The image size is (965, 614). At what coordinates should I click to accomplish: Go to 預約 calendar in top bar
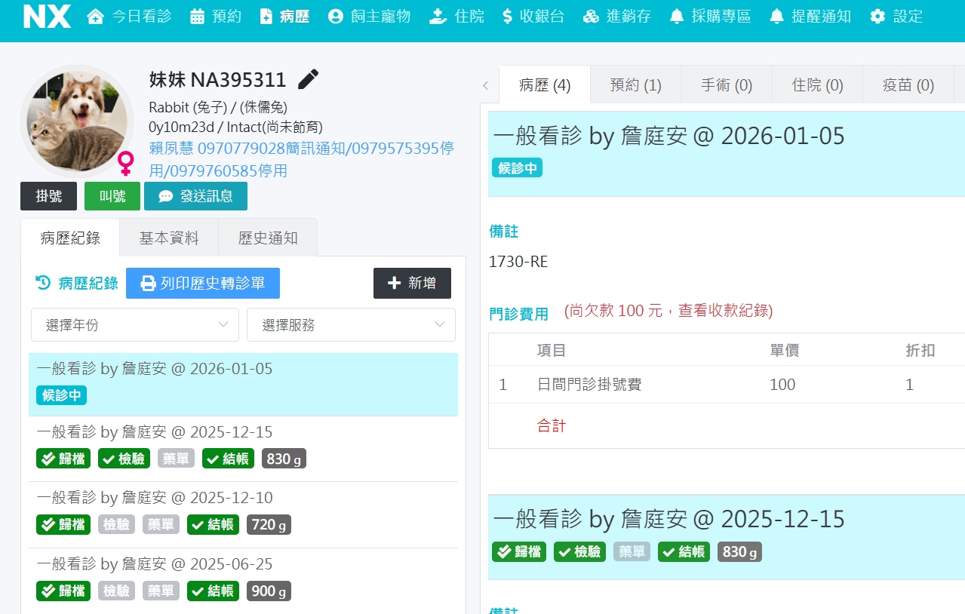[x=215, y=17]
